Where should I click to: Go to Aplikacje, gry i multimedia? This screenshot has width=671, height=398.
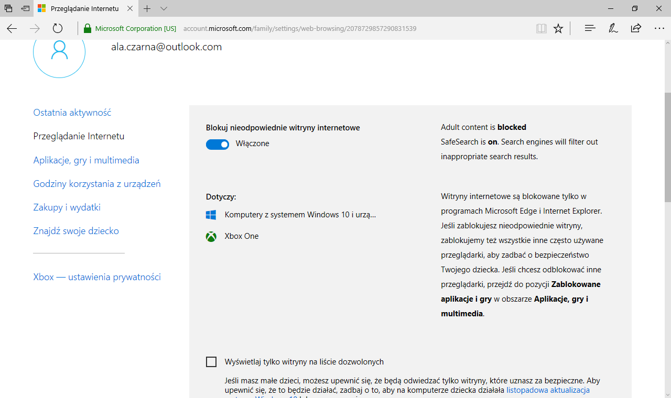tap(86, 160)
